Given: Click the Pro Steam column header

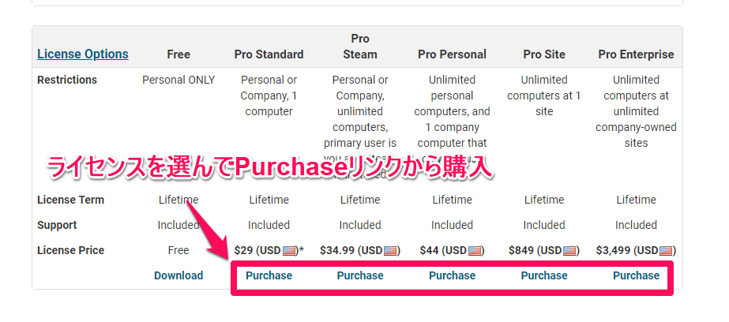Looking at the screenshot, I should [360, 47].
